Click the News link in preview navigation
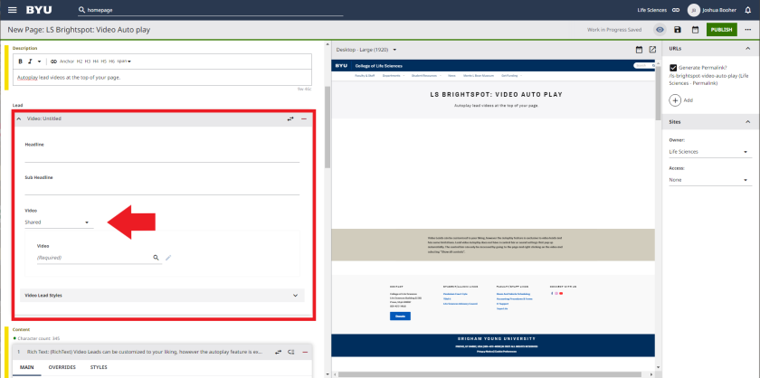Image resolution: width=760 pixels, height=378 pixels. click(x=451, y=76)
